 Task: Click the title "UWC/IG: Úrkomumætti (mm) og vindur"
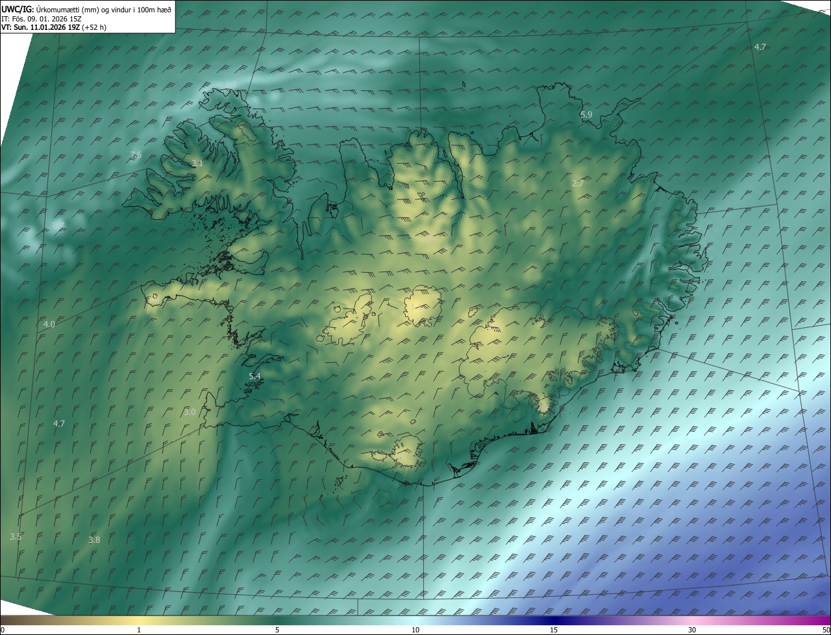86,9
